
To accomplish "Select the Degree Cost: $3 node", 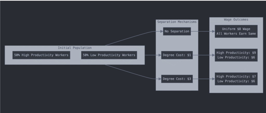I will tap(177, 79).
